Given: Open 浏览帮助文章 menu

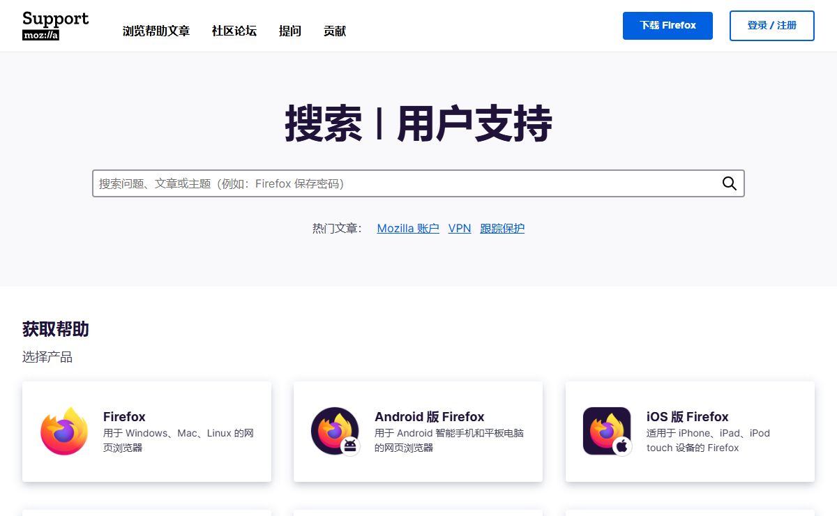Looking at the screenshot, I should pyautogui.click(x=156, y=31).
